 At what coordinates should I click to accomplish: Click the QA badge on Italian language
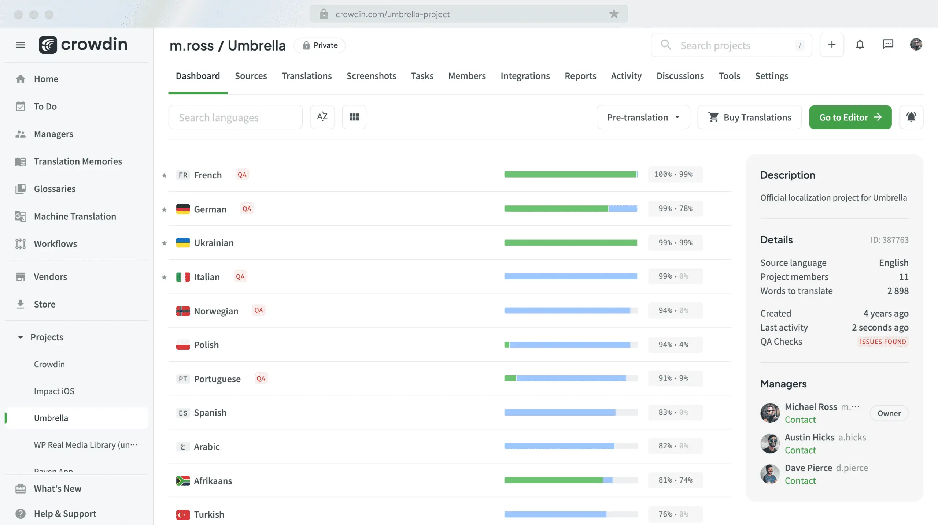(240, 277)
